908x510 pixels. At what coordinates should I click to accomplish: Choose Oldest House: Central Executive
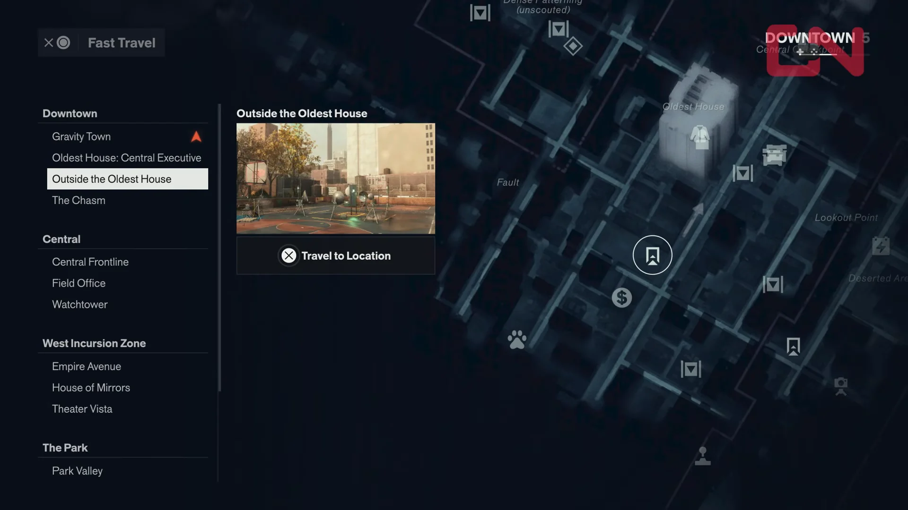(127, 158)
